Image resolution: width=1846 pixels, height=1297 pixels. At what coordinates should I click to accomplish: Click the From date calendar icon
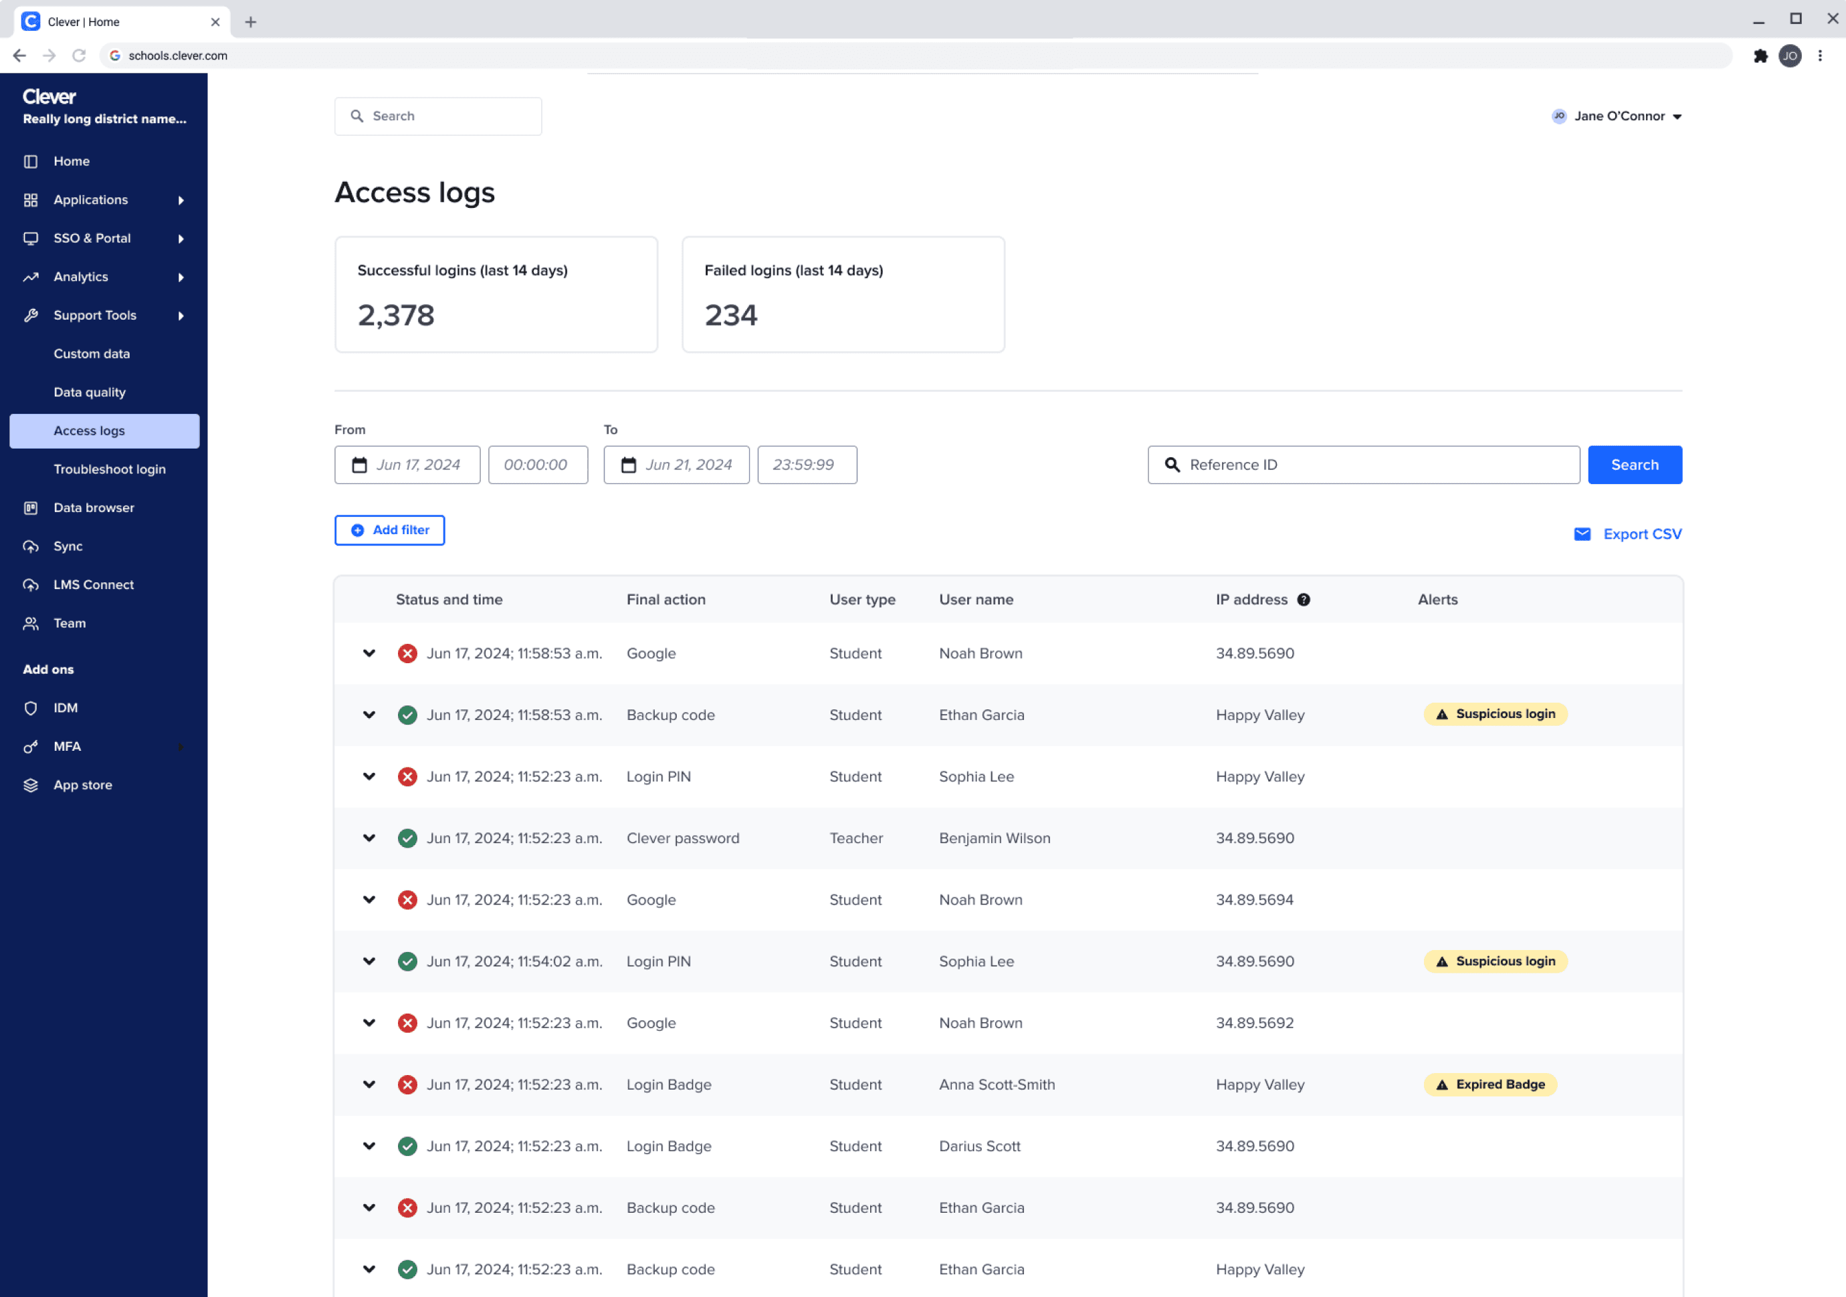(x=359, y=465)
